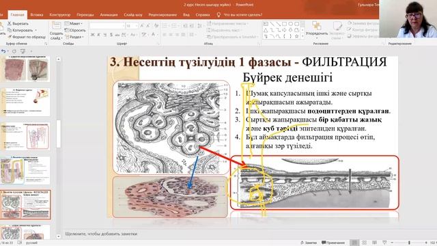437x246 pixels.
Task: Open Эффекты фигуры shape effects
Action: coord(363,36)
